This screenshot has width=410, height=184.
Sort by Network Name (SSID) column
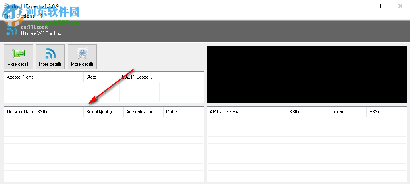[x=44, y=111]
